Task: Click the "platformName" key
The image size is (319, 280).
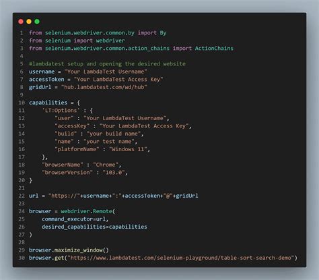Action: (x=77, y=149)
